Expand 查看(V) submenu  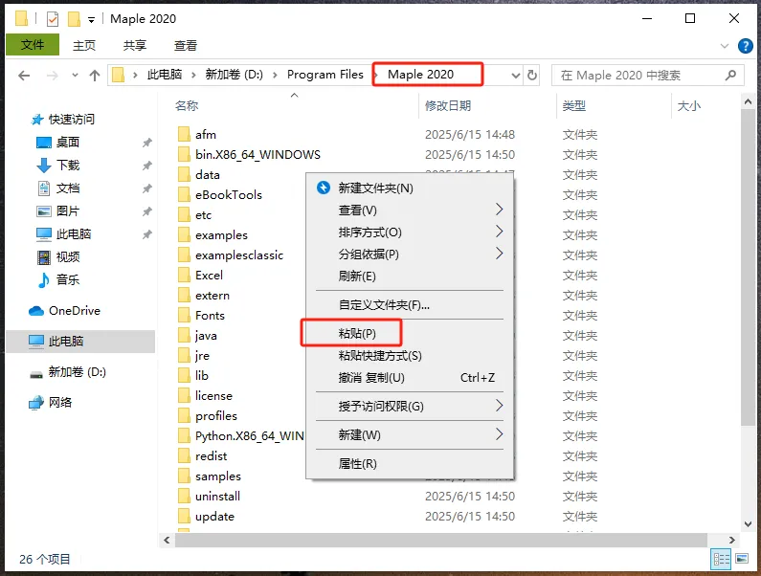(410, 210)
